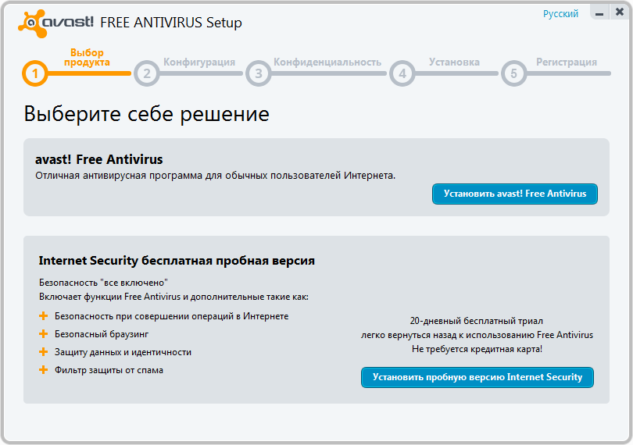
Task: Install the Internet Security trial version
Action: [x=477, y=377]
